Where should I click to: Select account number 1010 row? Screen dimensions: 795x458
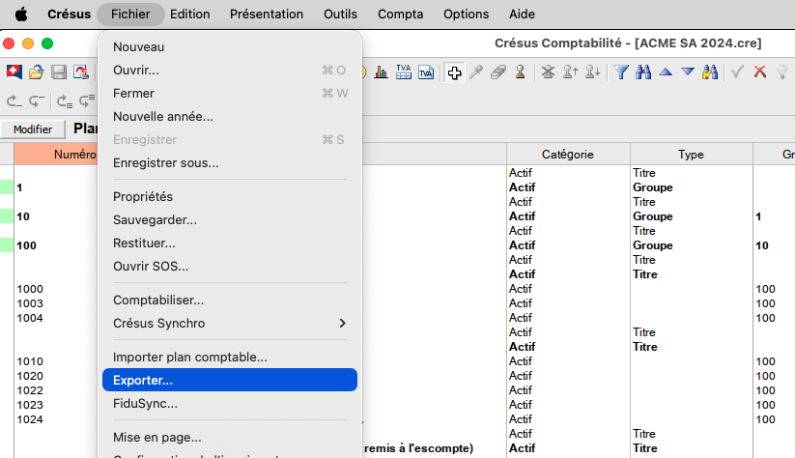pos(30,361)
